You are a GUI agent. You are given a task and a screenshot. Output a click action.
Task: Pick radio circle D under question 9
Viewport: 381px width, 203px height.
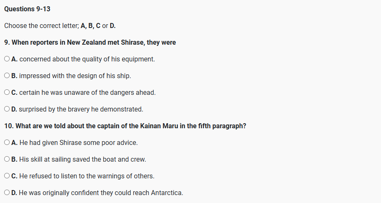7,109
